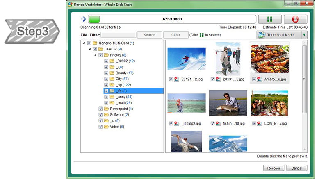Image resolution: width=319 pixels, height=179 pixels.
Task: Pause the scan with the green pause button
Action: (269, 19)
